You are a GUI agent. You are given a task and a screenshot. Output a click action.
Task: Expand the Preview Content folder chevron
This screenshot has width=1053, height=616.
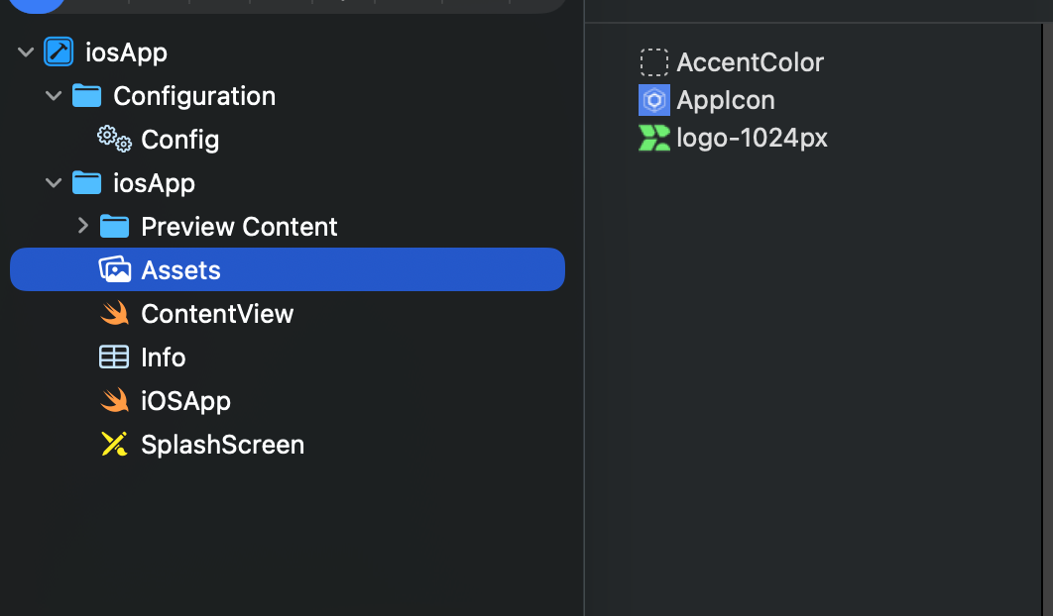click(82, 227)
